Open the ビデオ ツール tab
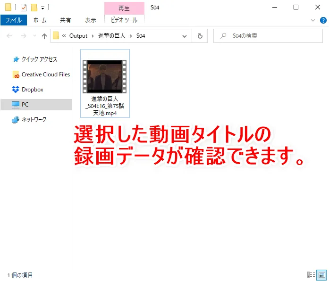Viewport: 329px width, 281px height. click(x=124, y=20)
